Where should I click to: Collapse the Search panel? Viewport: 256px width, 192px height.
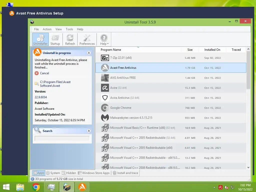(x=89, y=131)
